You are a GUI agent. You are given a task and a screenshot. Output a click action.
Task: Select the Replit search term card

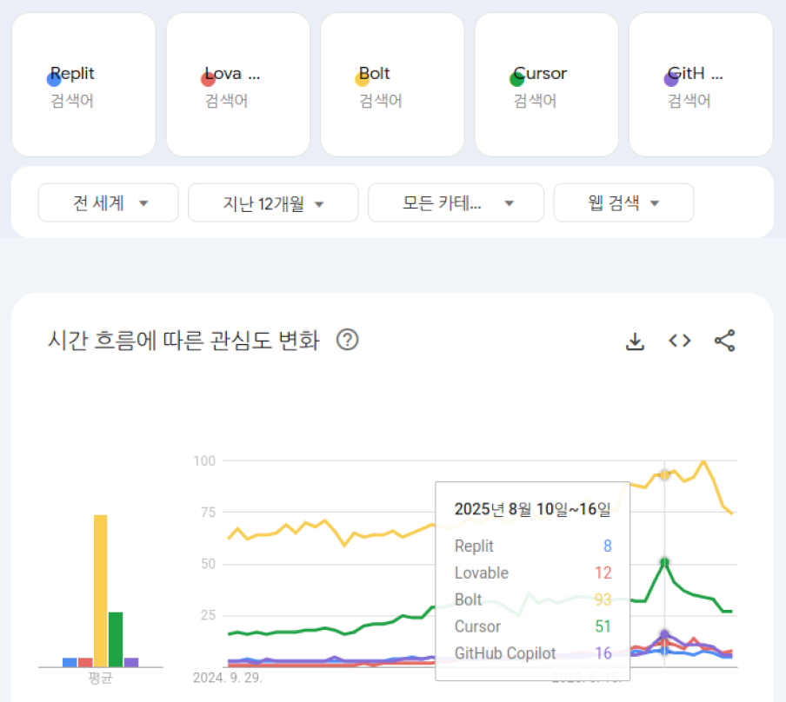tap(83, 84)
